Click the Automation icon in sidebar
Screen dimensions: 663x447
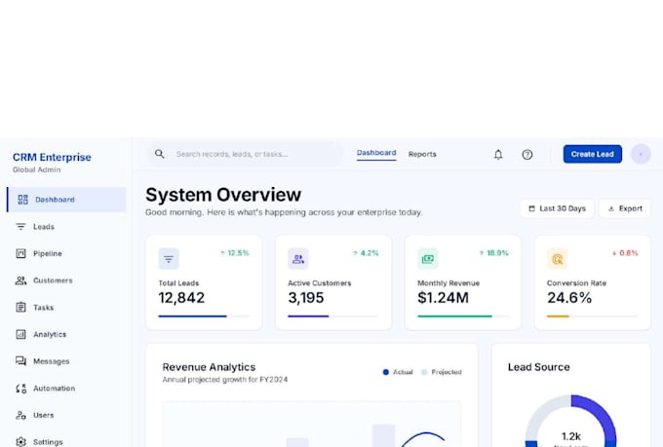(20, 388)
